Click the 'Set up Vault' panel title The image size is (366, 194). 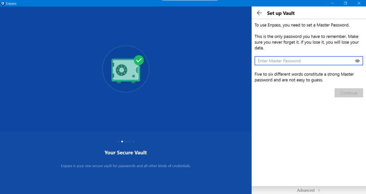point(281,13)
